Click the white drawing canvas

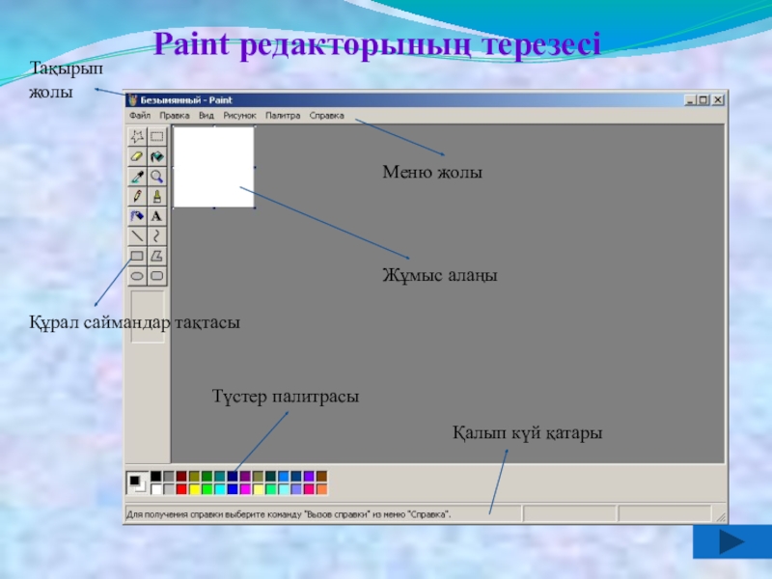coord(213,167)
